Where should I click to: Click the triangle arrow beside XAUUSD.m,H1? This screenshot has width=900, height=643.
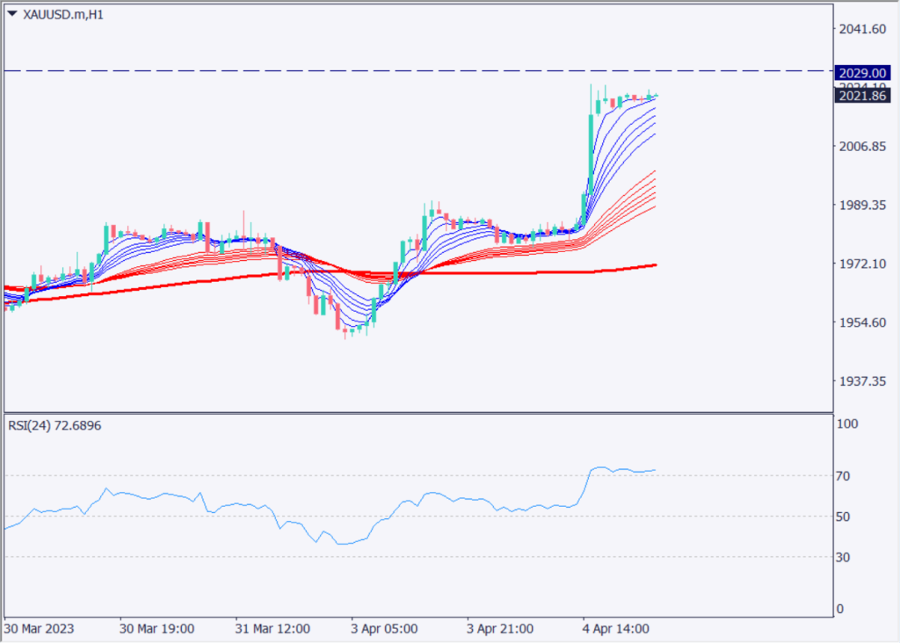[11, 14]
